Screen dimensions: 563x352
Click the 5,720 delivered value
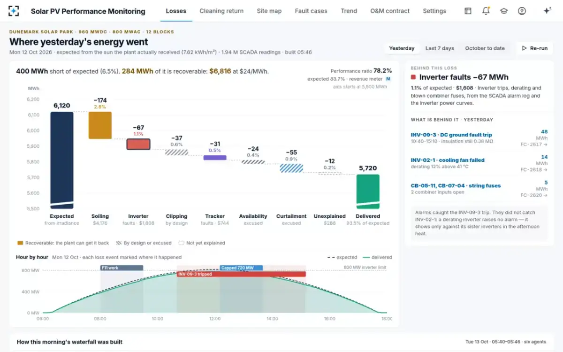click(368, 168)
